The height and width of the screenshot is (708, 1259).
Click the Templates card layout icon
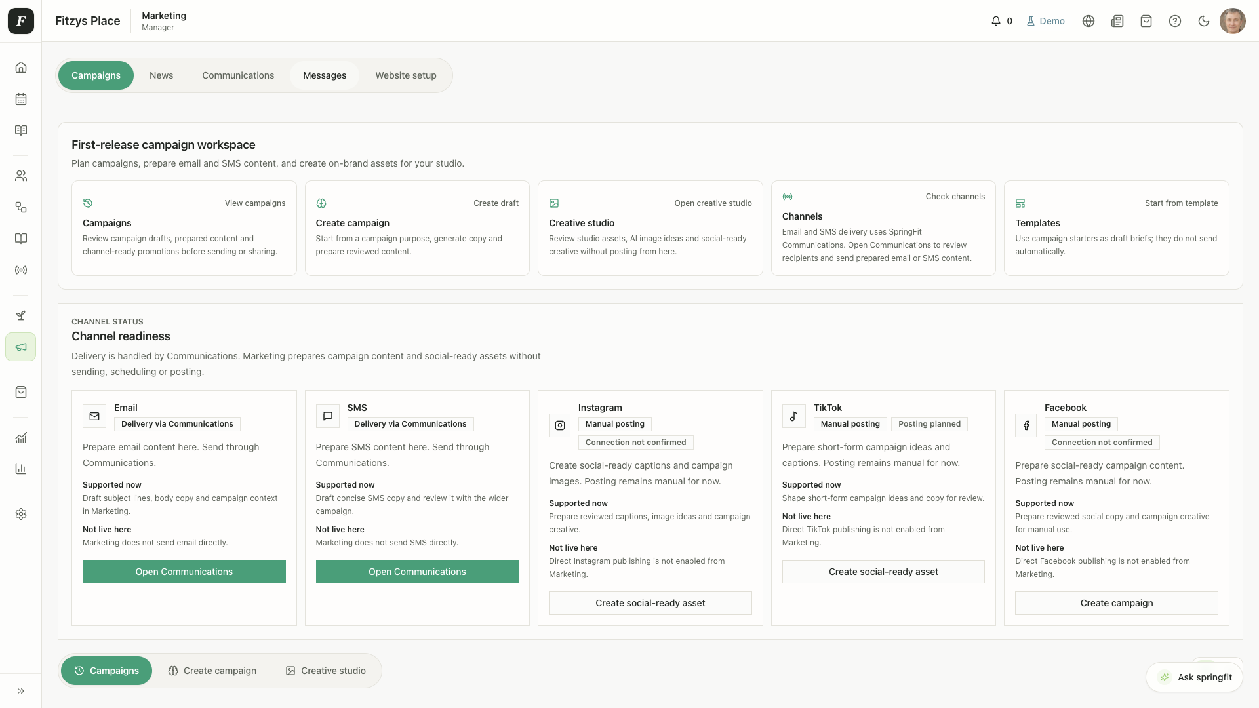[x=1020, y=203]
